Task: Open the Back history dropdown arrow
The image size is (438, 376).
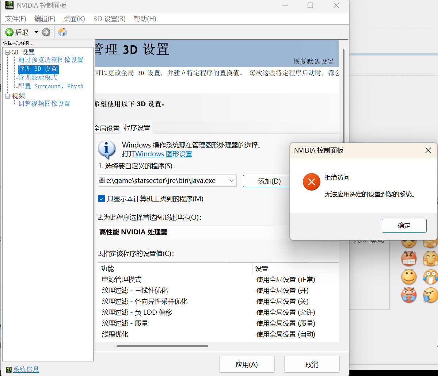Action: (36, 32)
